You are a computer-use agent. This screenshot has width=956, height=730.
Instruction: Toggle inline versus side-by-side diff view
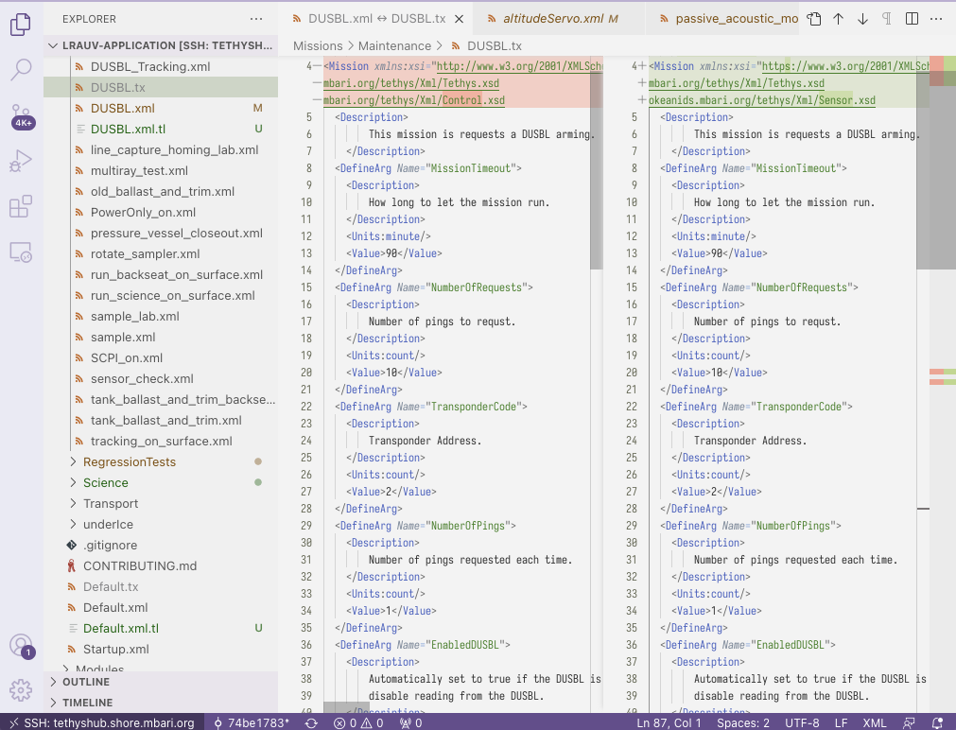(x=912, y=19)
